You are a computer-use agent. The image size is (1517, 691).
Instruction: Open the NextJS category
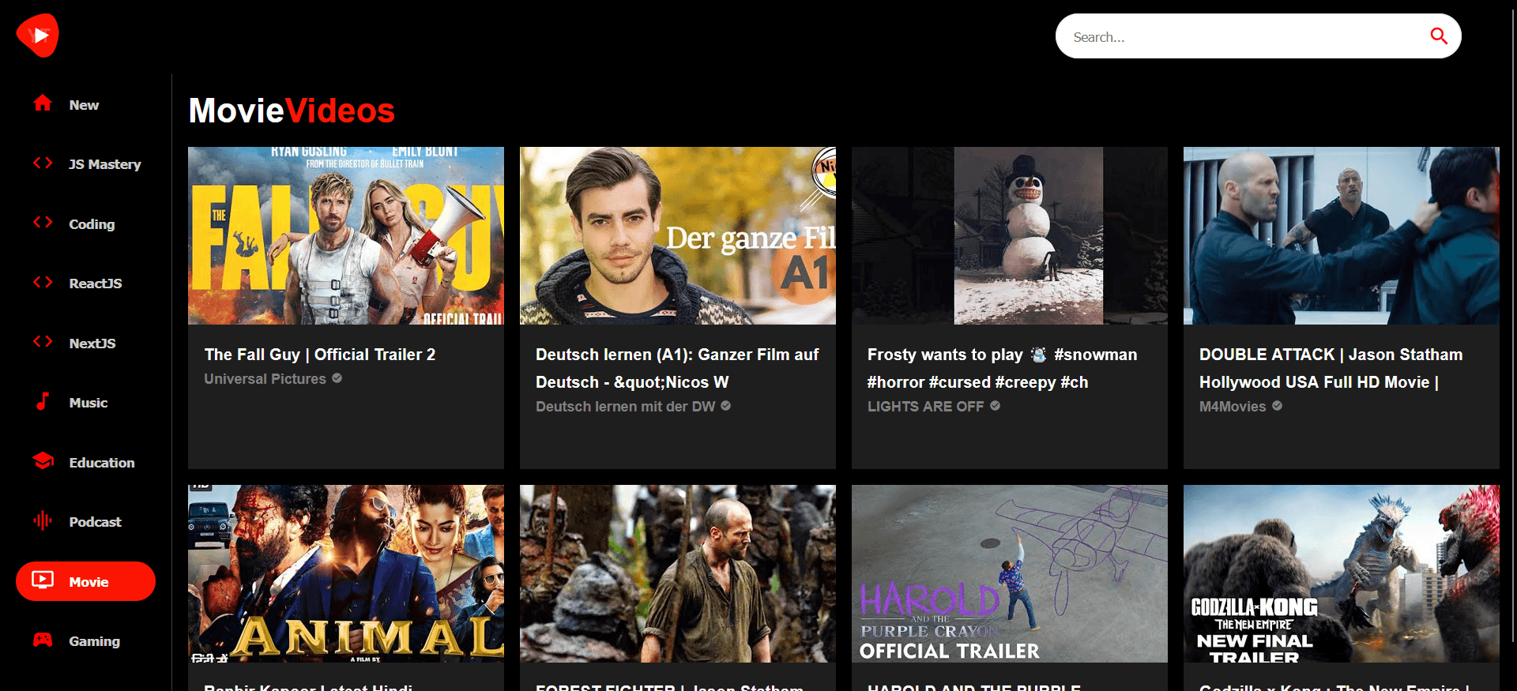(85, 343)
